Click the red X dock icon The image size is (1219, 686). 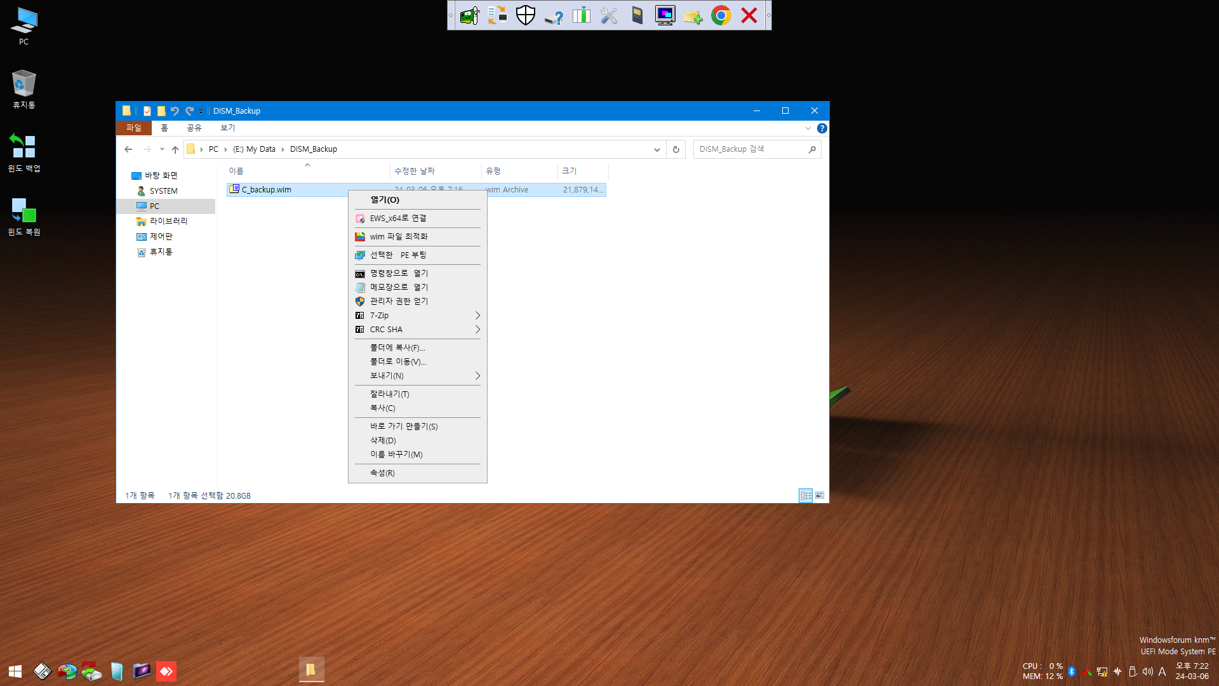click(x=749, y=15)
